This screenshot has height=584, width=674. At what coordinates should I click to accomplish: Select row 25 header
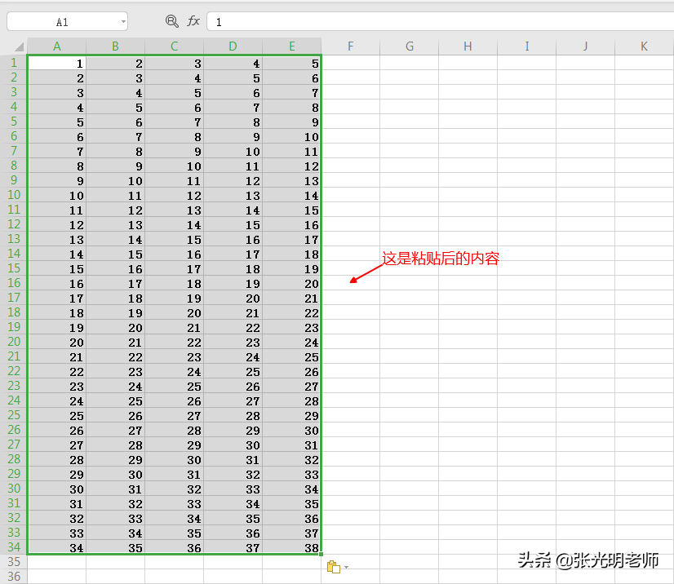[14, 415]
